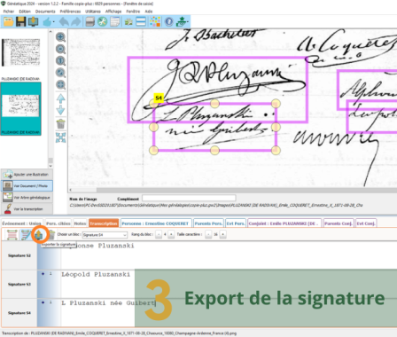Screen dimensions: 397x337
Task: Zoom in on the document image
Action: click(x=60, y=37)
